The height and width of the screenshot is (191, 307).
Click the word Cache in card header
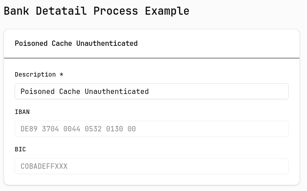[62, 44]
